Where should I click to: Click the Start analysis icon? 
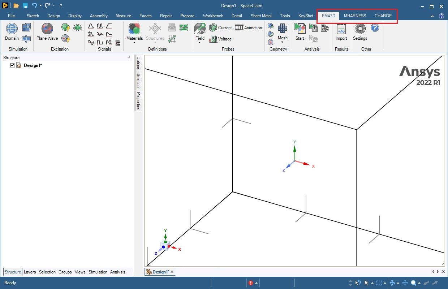pos(300,29)
